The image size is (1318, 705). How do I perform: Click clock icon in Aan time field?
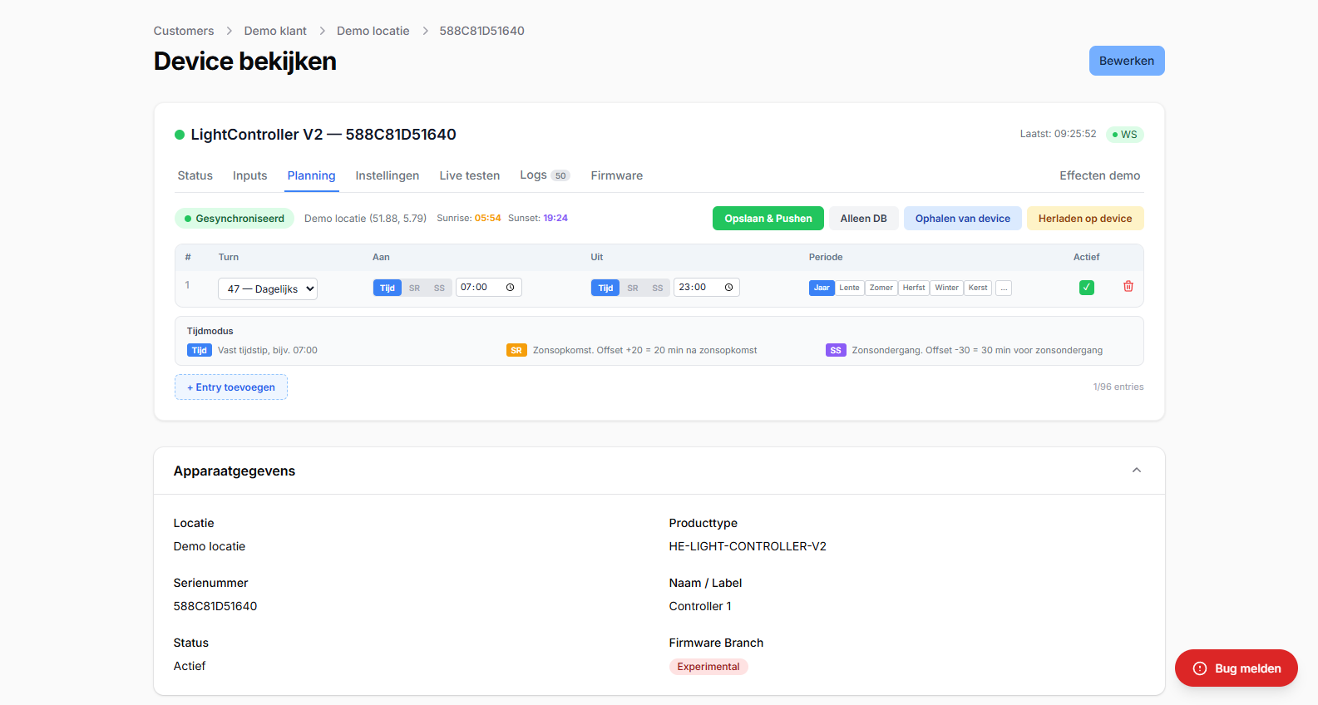pos(510,288)
